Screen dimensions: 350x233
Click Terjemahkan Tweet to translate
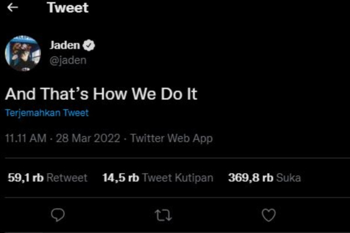click(x=47, y=113)
